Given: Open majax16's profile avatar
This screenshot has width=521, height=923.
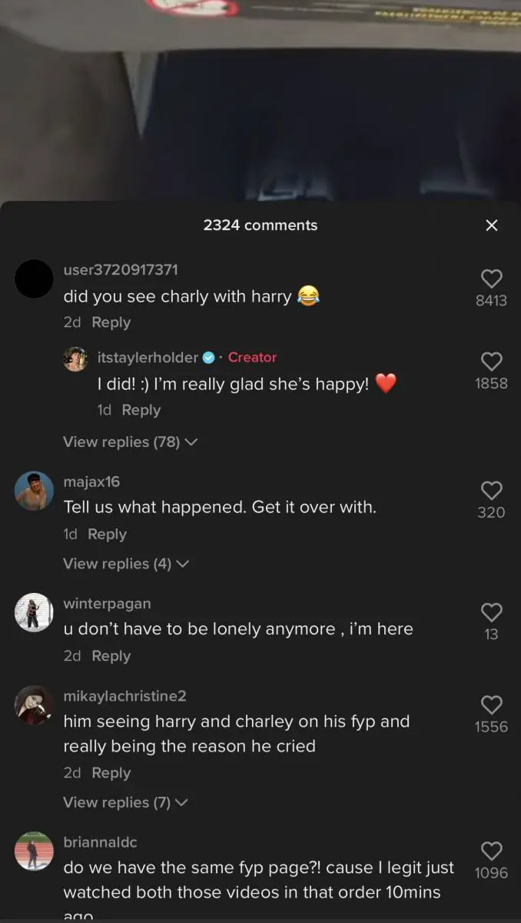Looking at the screenshot, I should 34,490.
